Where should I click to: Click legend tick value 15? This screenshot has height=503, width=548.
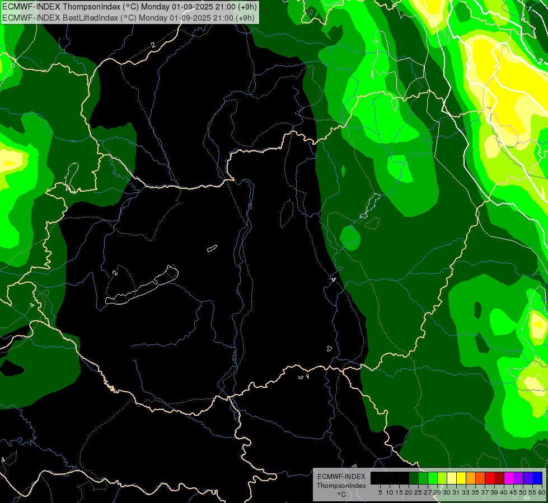click(399, 492)
